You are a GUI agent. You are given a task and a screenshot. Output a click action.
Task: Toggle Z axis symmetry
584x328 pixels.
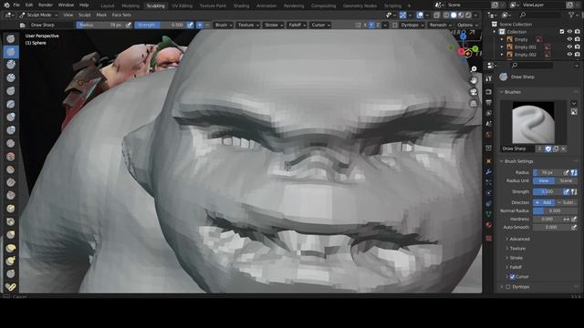(x=378, y=25)
